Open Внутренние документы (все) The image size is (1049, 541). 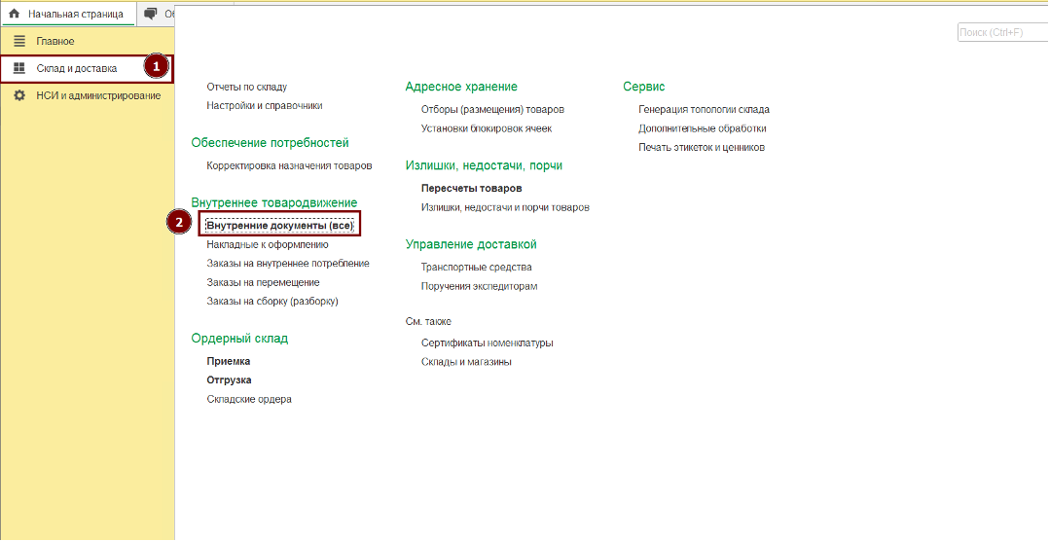pyautogui.click(x=279, y=226)
